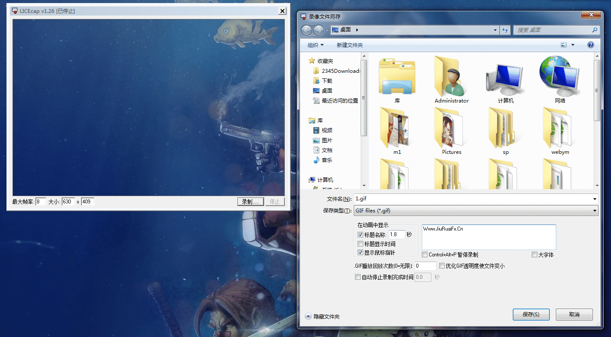Click the 最大帧率 field in LICEcap

point(41,202)
